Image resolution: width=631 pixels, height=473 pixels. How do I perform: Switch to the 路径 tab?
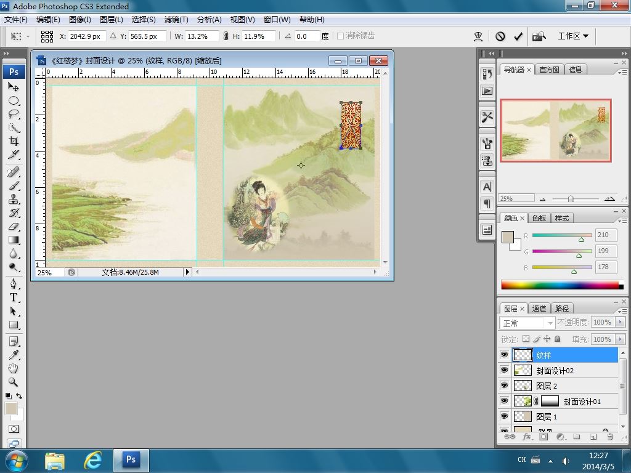pyautogui.click(x=562, y=309)
